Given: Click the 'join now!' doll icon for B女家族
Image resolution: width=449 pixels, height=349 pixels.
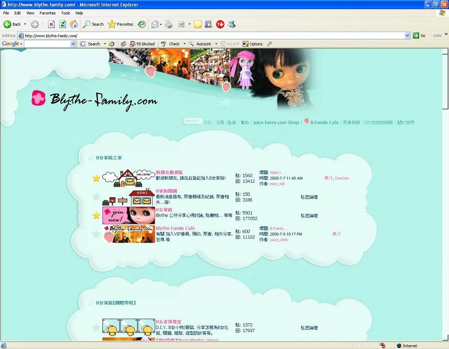Looking at the screenshot, I should tap(129, 215).
